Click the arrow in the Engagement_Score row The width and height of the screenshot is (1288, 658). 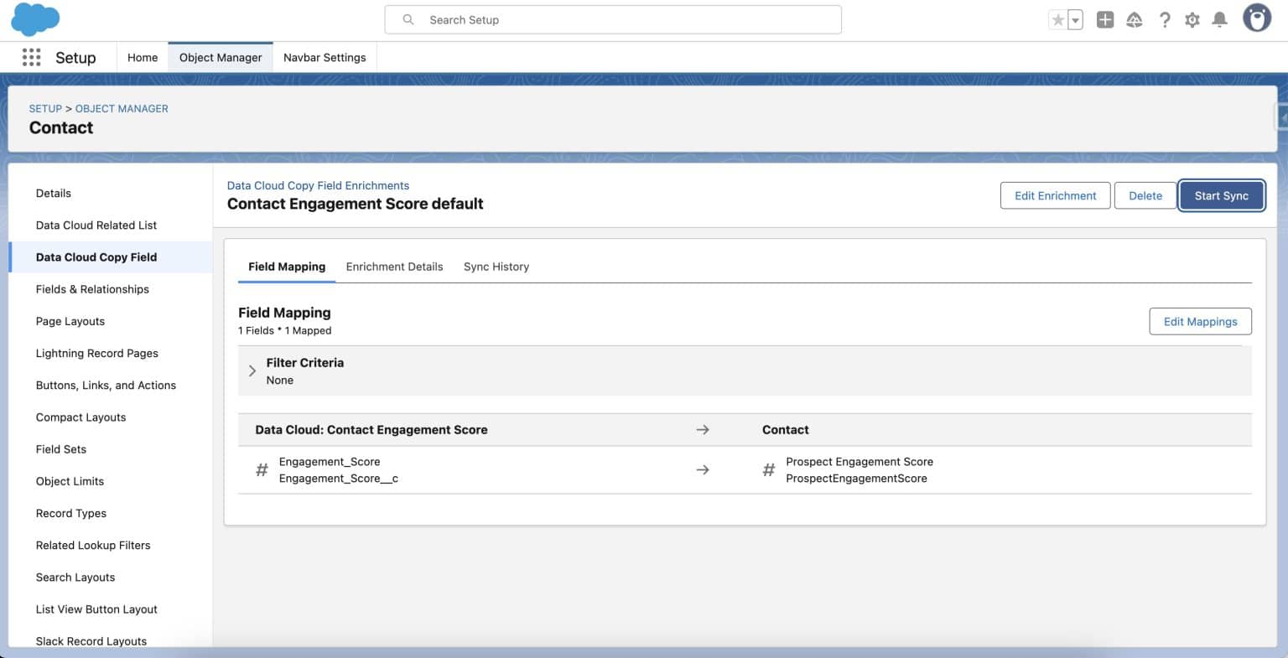pos(703,470)
